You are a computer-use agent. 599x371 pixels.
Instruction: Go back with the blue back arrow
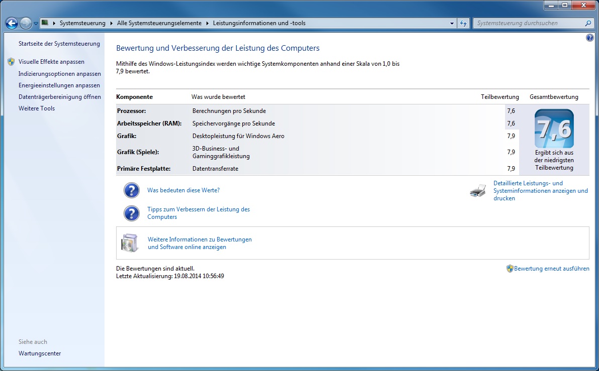[12, 23]
